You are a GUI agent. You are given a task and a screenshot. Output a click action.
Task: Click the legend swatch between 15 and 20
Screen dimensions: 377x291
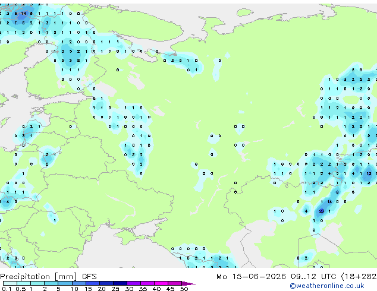pos(93,283)
